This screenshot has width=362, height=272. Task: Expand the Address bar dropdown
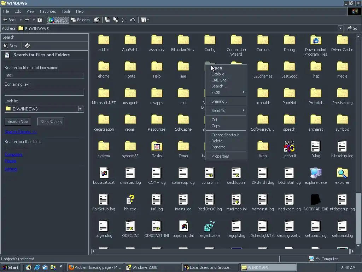click(340, 28)
